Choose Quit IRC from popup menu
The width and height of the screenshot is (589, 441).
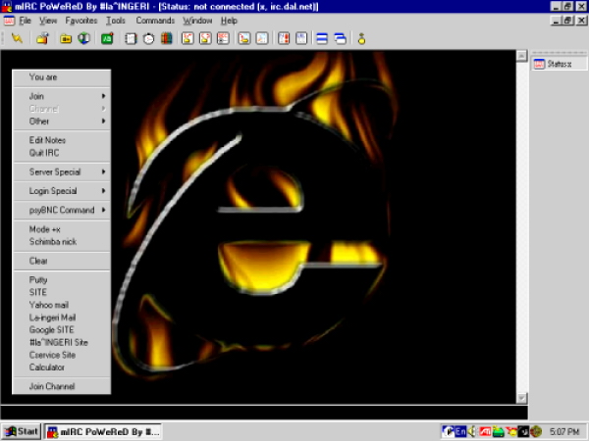(x=62, y=153)
